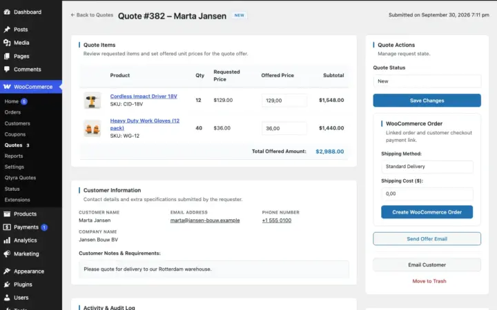
Task: Open the Quote Status dropdown
Action: coord(427,81)
